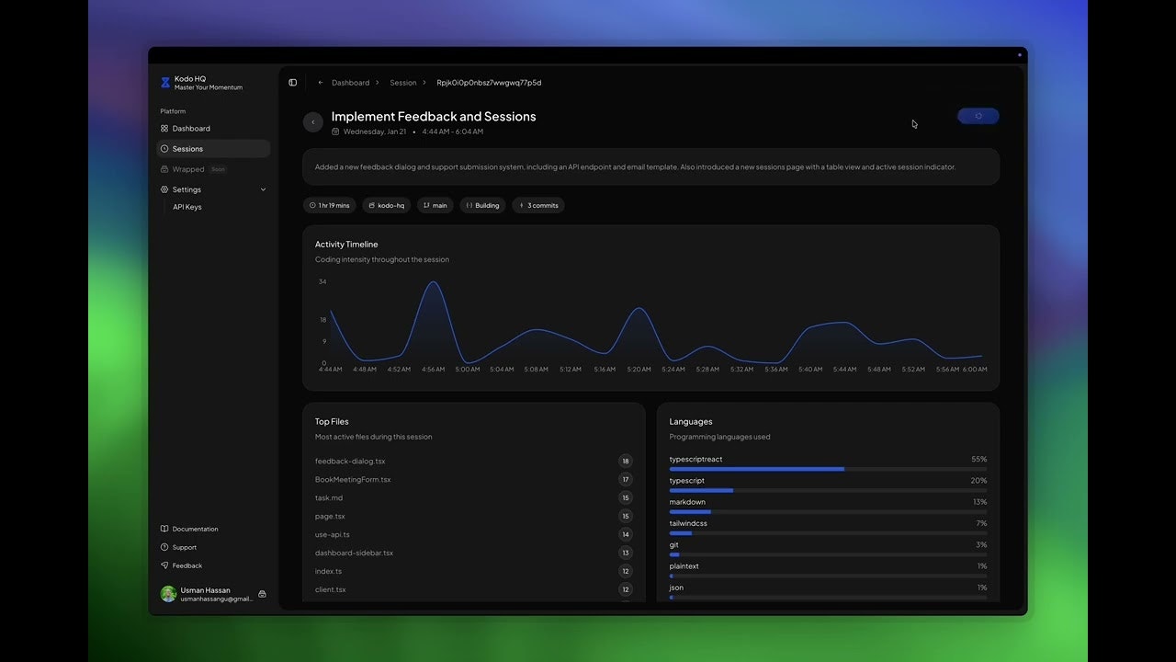Image resolution: width=1176 pixels, height=662 pixels.
Task: Click the breadcrumb back arrow
Action: [321, 83]
